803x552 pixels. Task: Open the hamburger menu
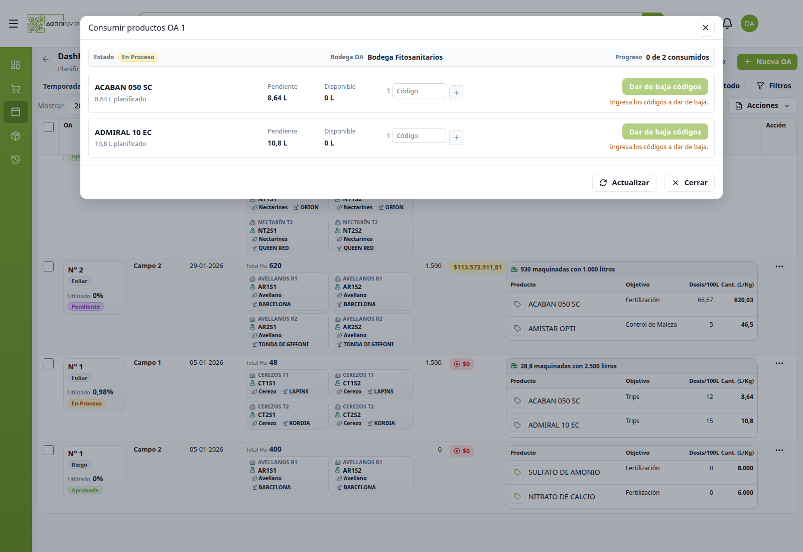tap(14, 24)
